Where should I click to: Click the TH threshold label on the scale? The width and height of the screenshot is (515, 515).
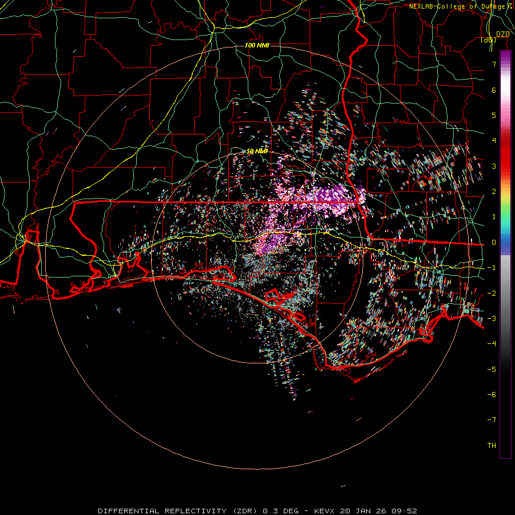(492, 446)
